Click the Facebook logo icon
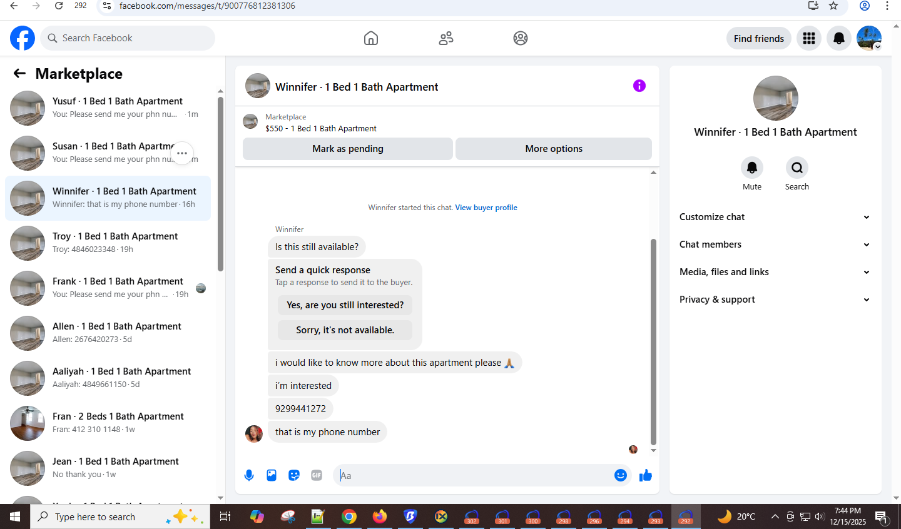The height and width of the screenshot is (529, 901). pyautogui.click(x=23, y=38)
